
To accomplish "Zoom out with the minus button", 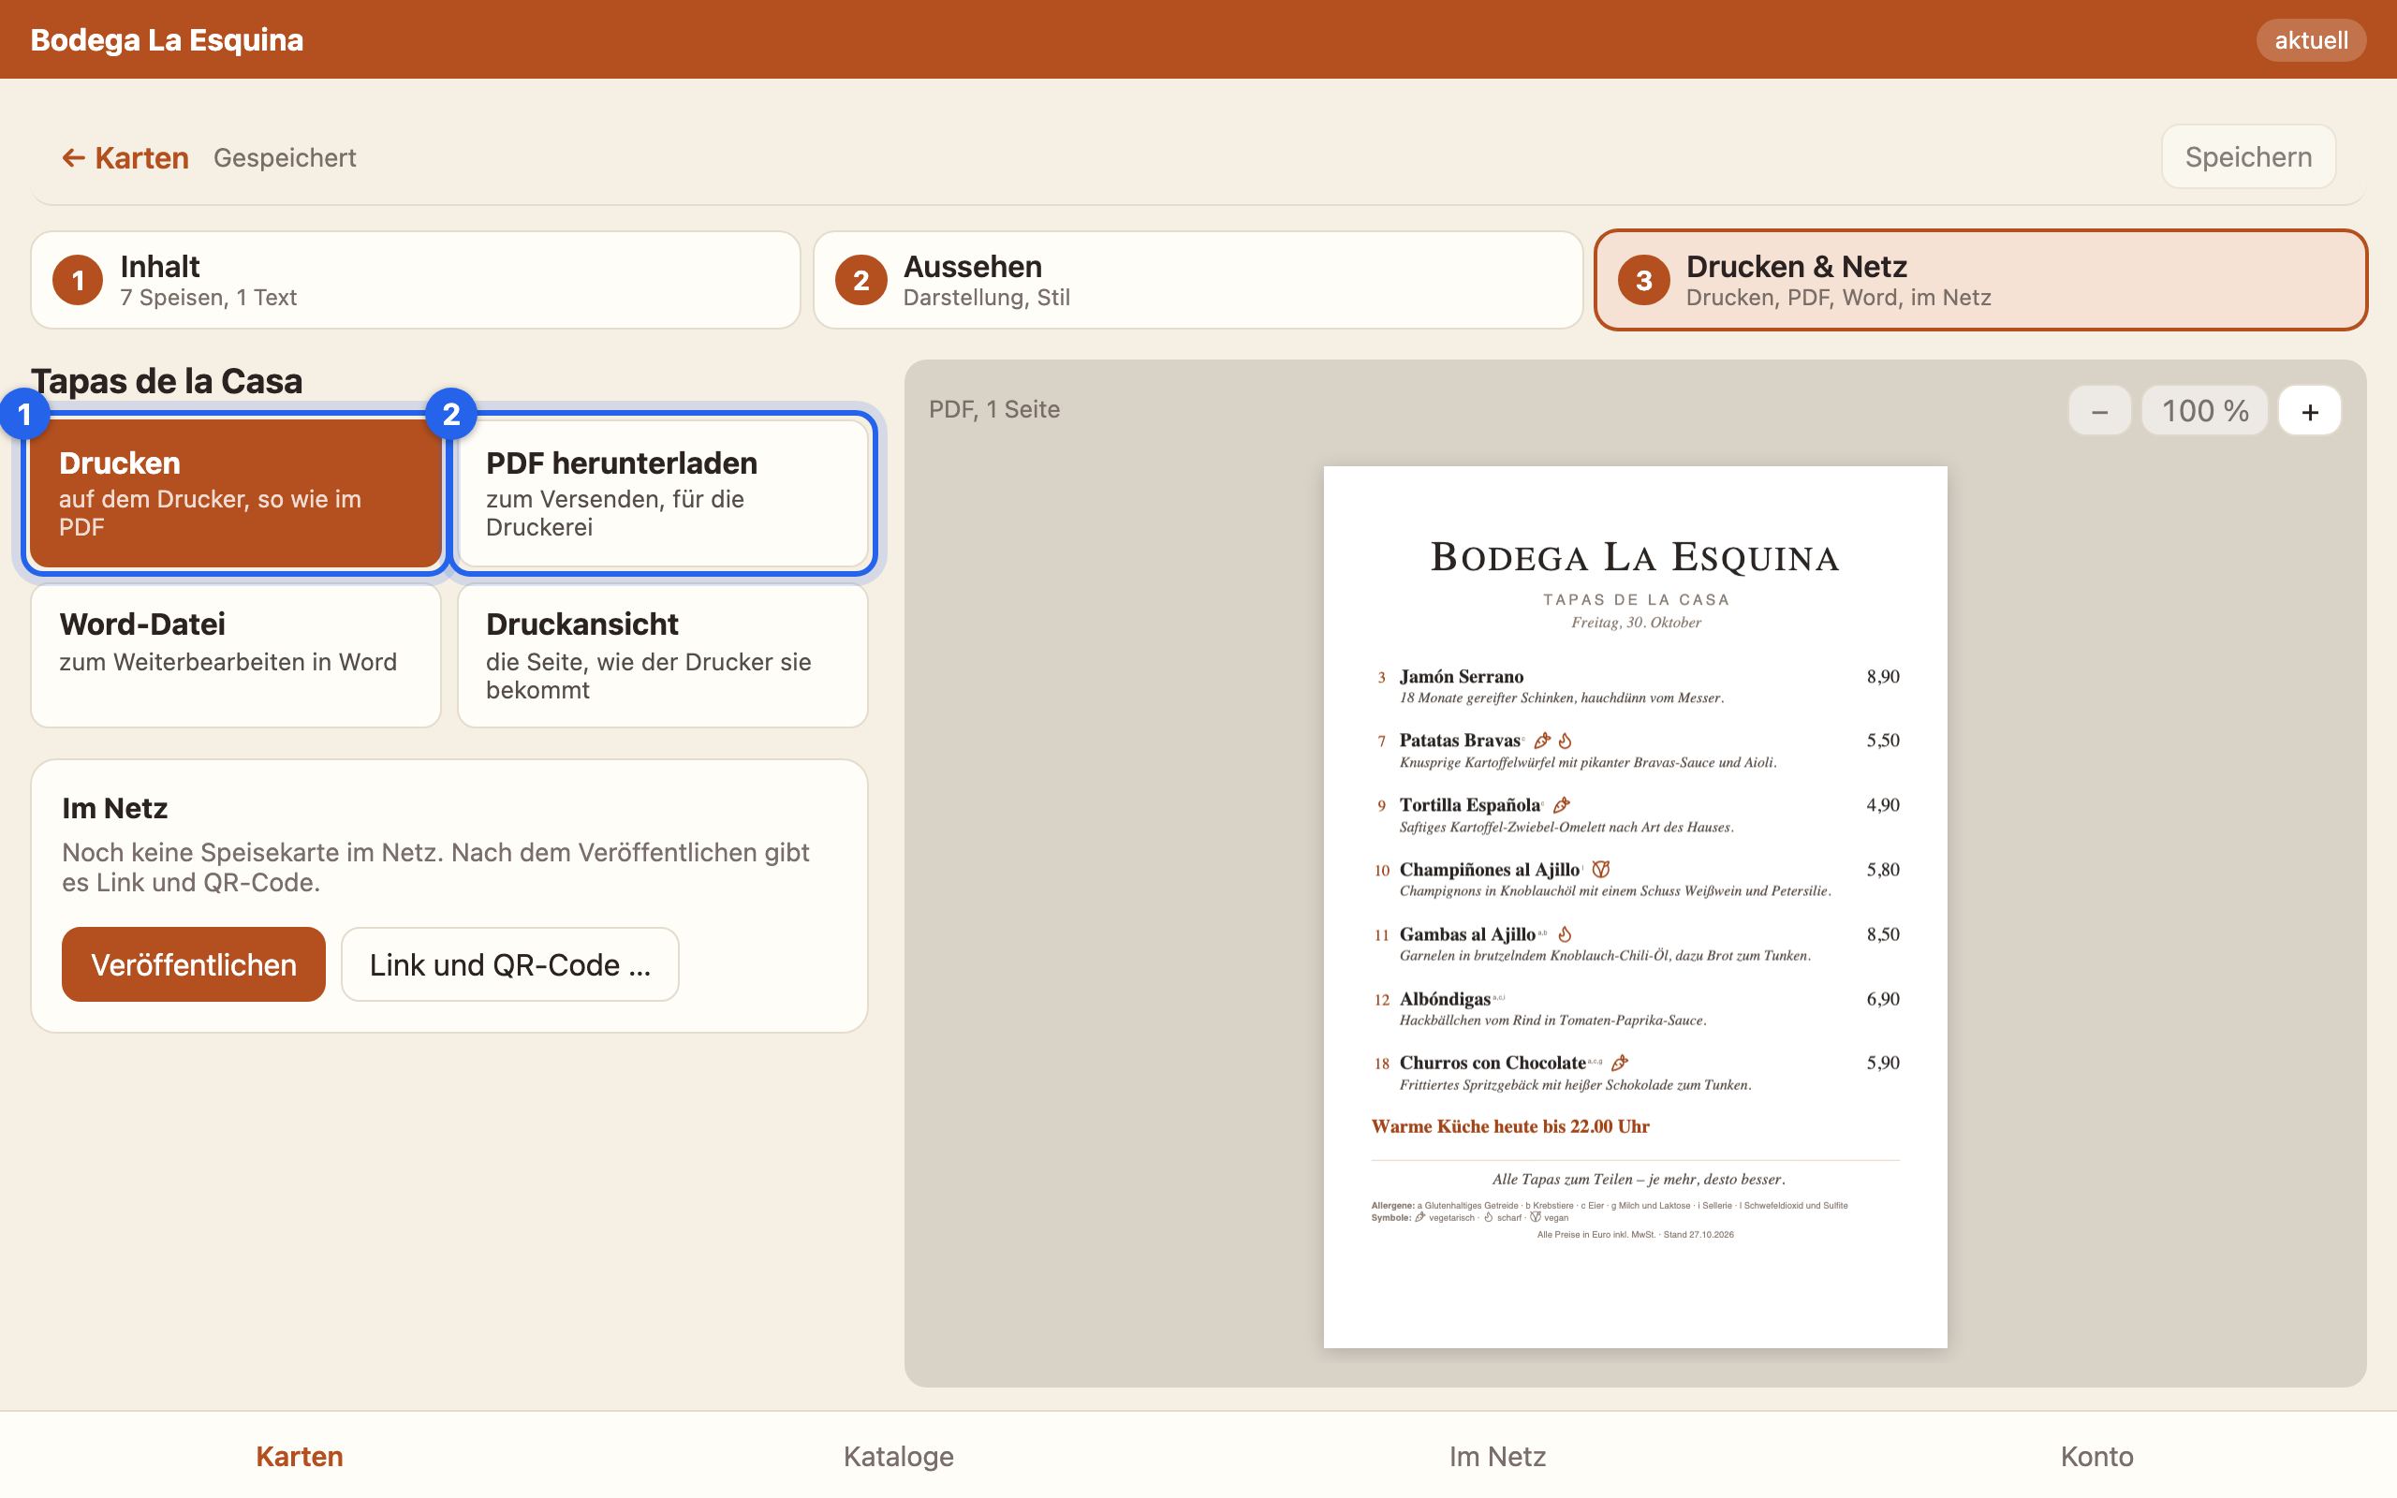I will point(2099,411).
